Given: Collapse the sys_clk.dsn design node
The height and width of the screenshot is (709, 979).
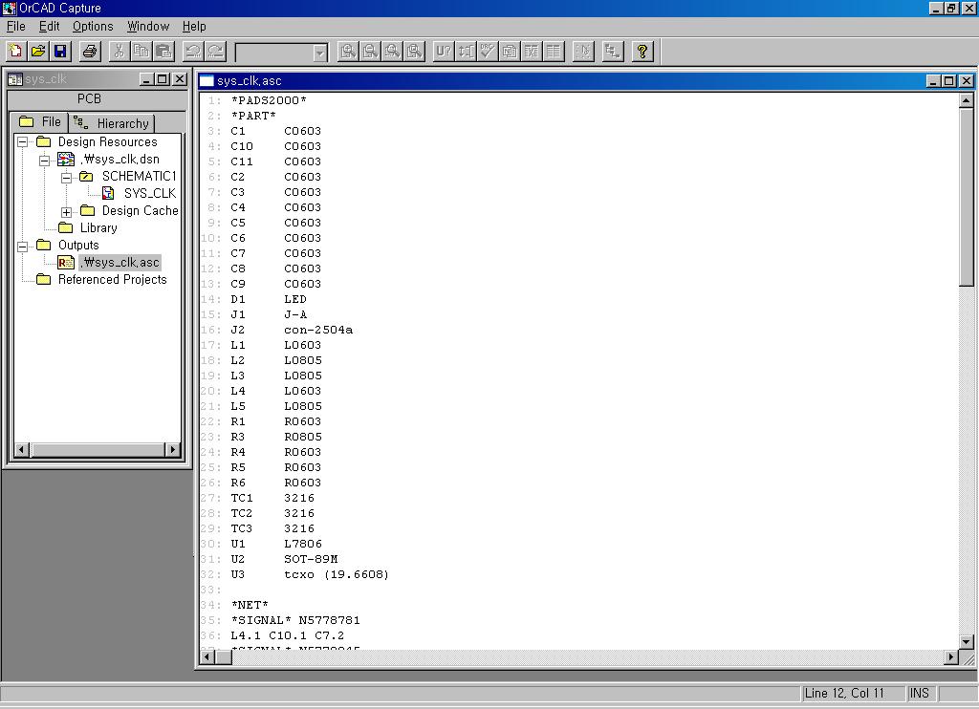Looking at the screenshot, I should click(x=44, y=161).
